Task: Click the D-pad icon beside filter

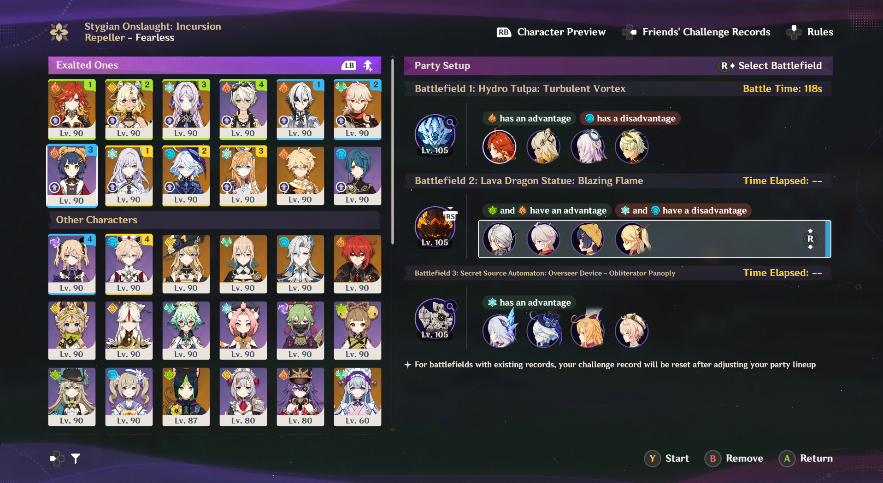Action: [x=57, y=458]
